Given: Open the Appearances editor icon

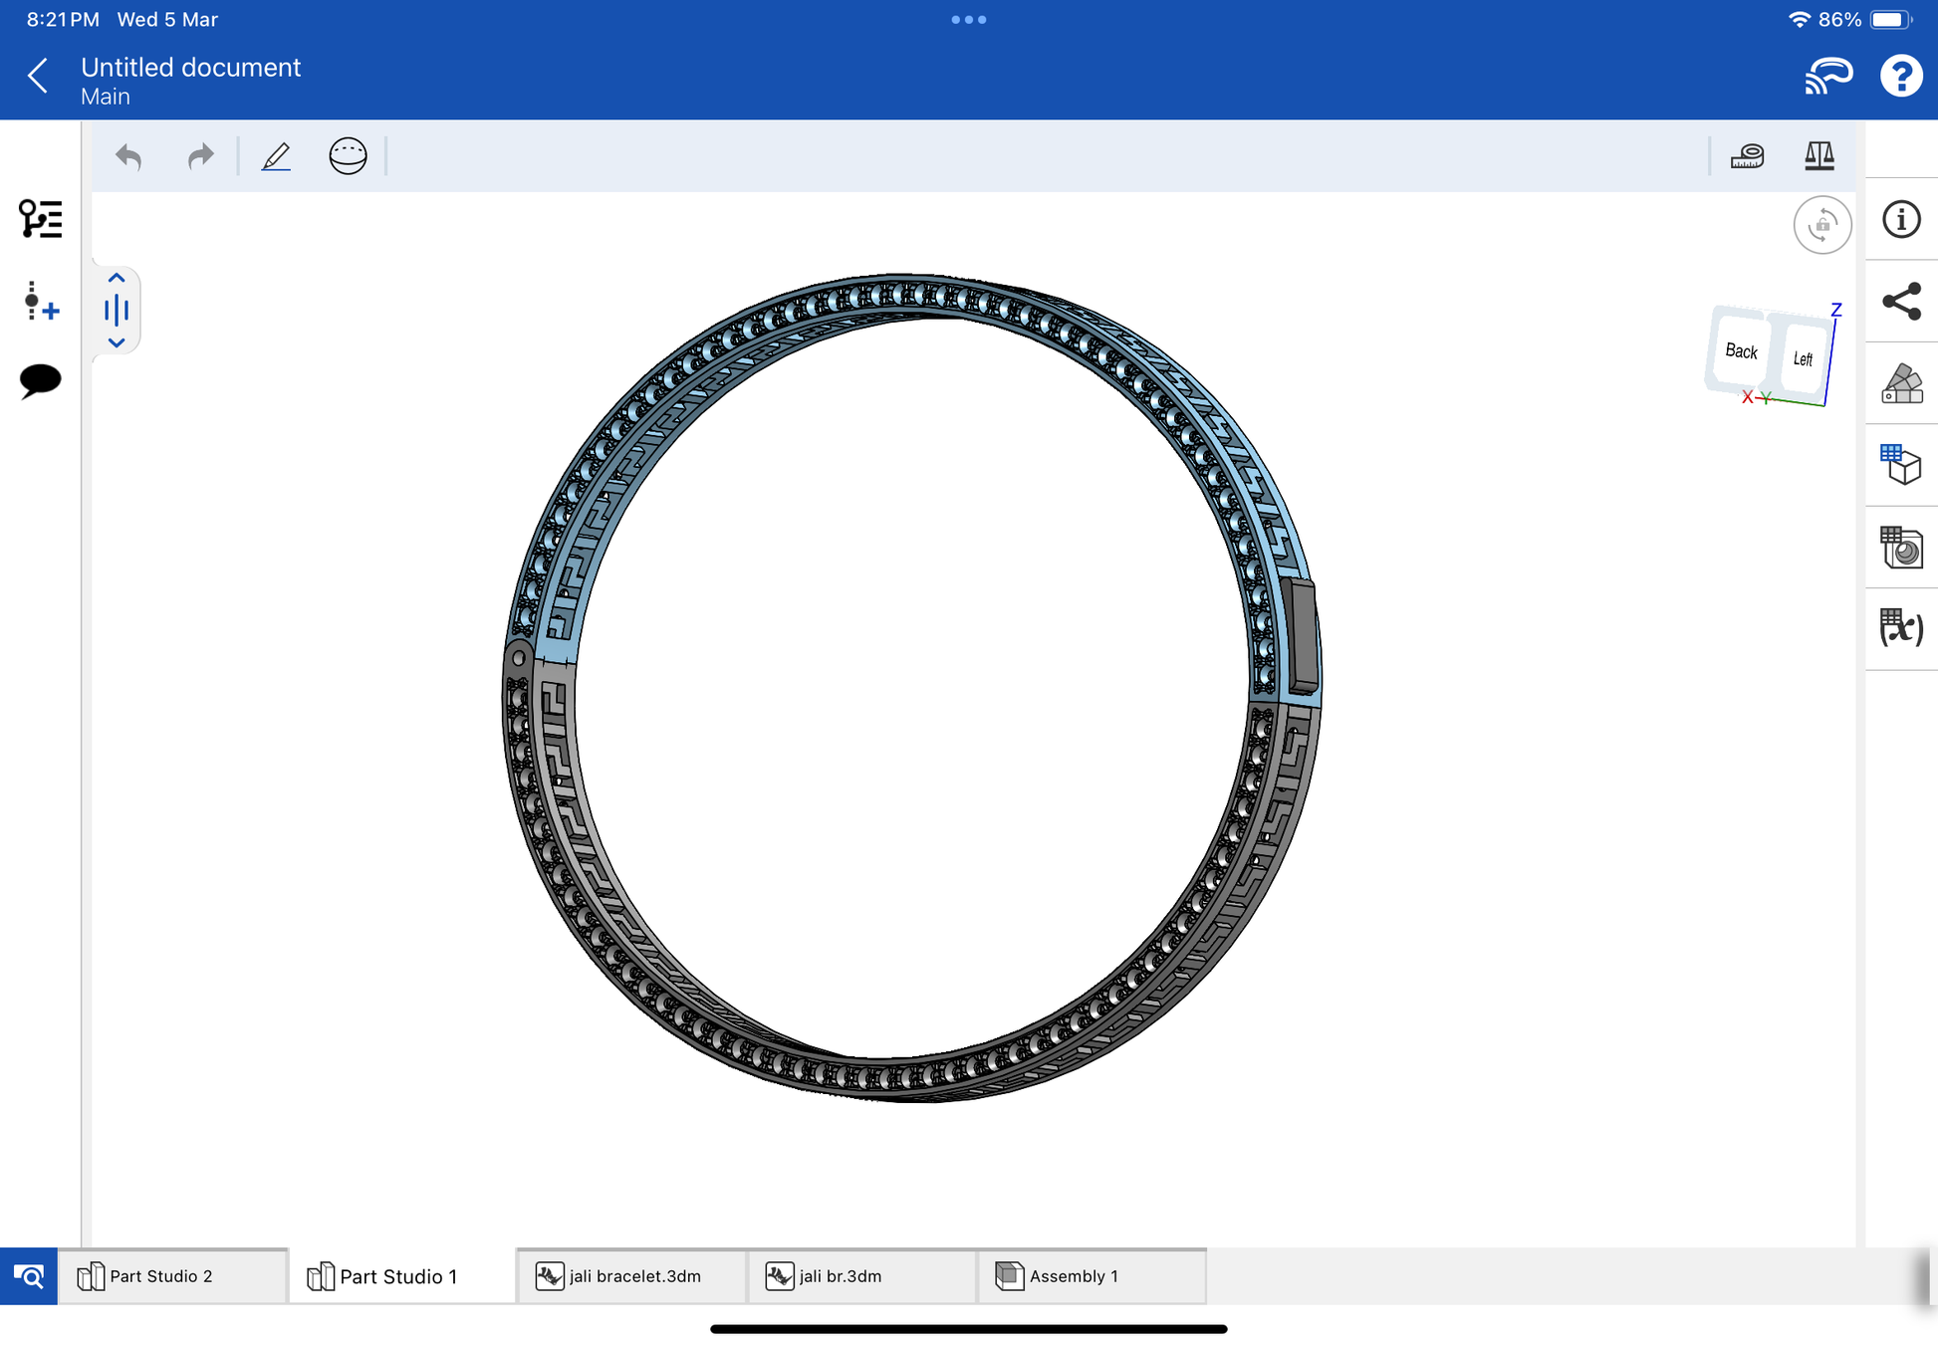Looking at the screenshot, I should click(1900, 383).
